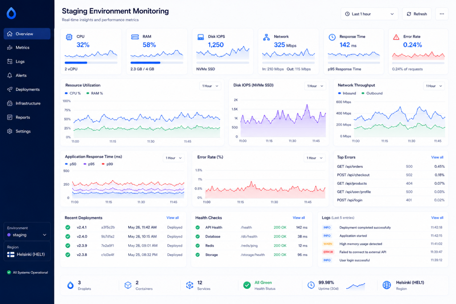This screenshot has height=304, width=456.
Task: Click View all in Top Errors
Action: pos(437,157)
